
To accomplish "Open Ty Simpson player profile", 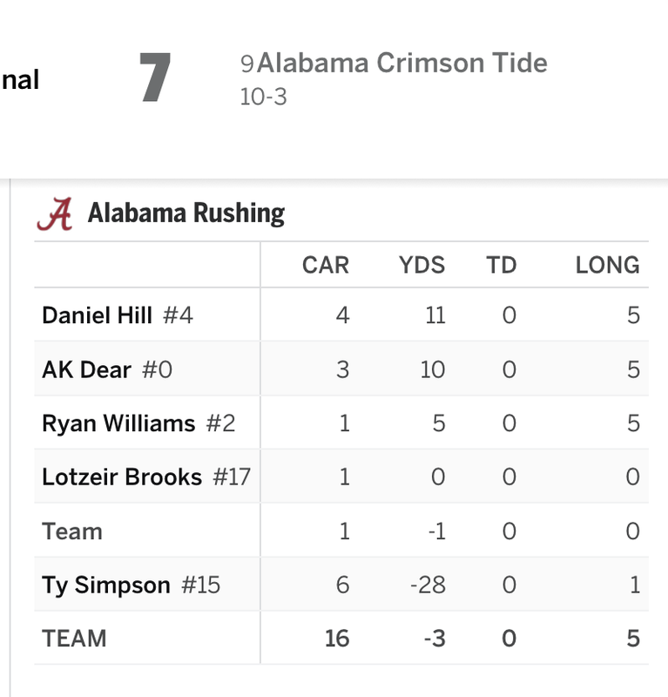I will click(x=106, y=585).
